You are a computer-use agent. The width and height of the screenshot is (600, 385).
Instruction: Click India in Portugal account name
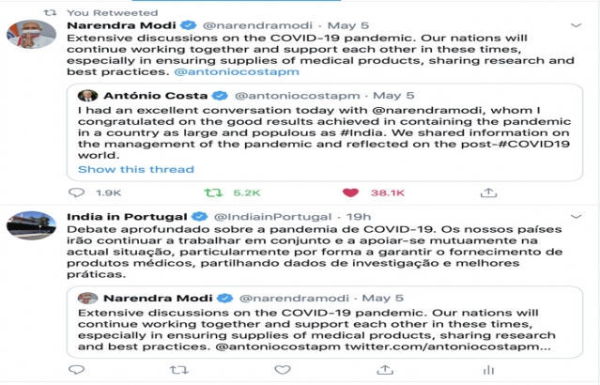pos(127,217)
